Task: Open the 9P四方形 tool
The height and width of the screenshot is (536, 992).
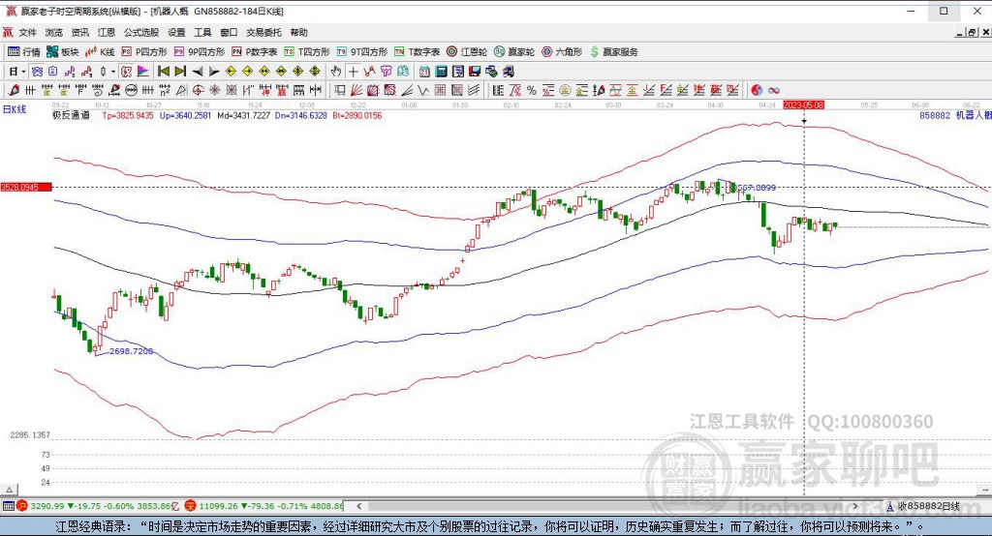Action: tap(200, 52)
